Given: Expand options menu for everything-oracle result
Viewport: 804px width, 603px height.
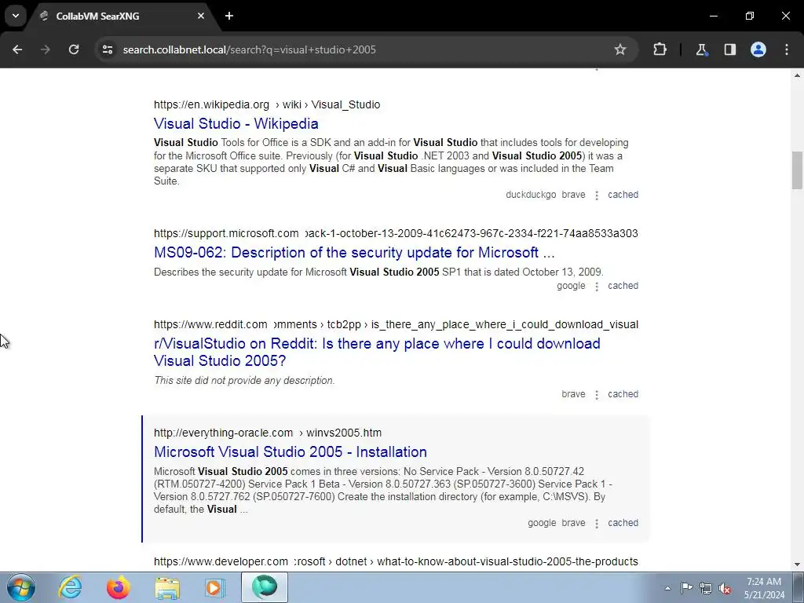Looking at the screenshot, I should (597, 524).
